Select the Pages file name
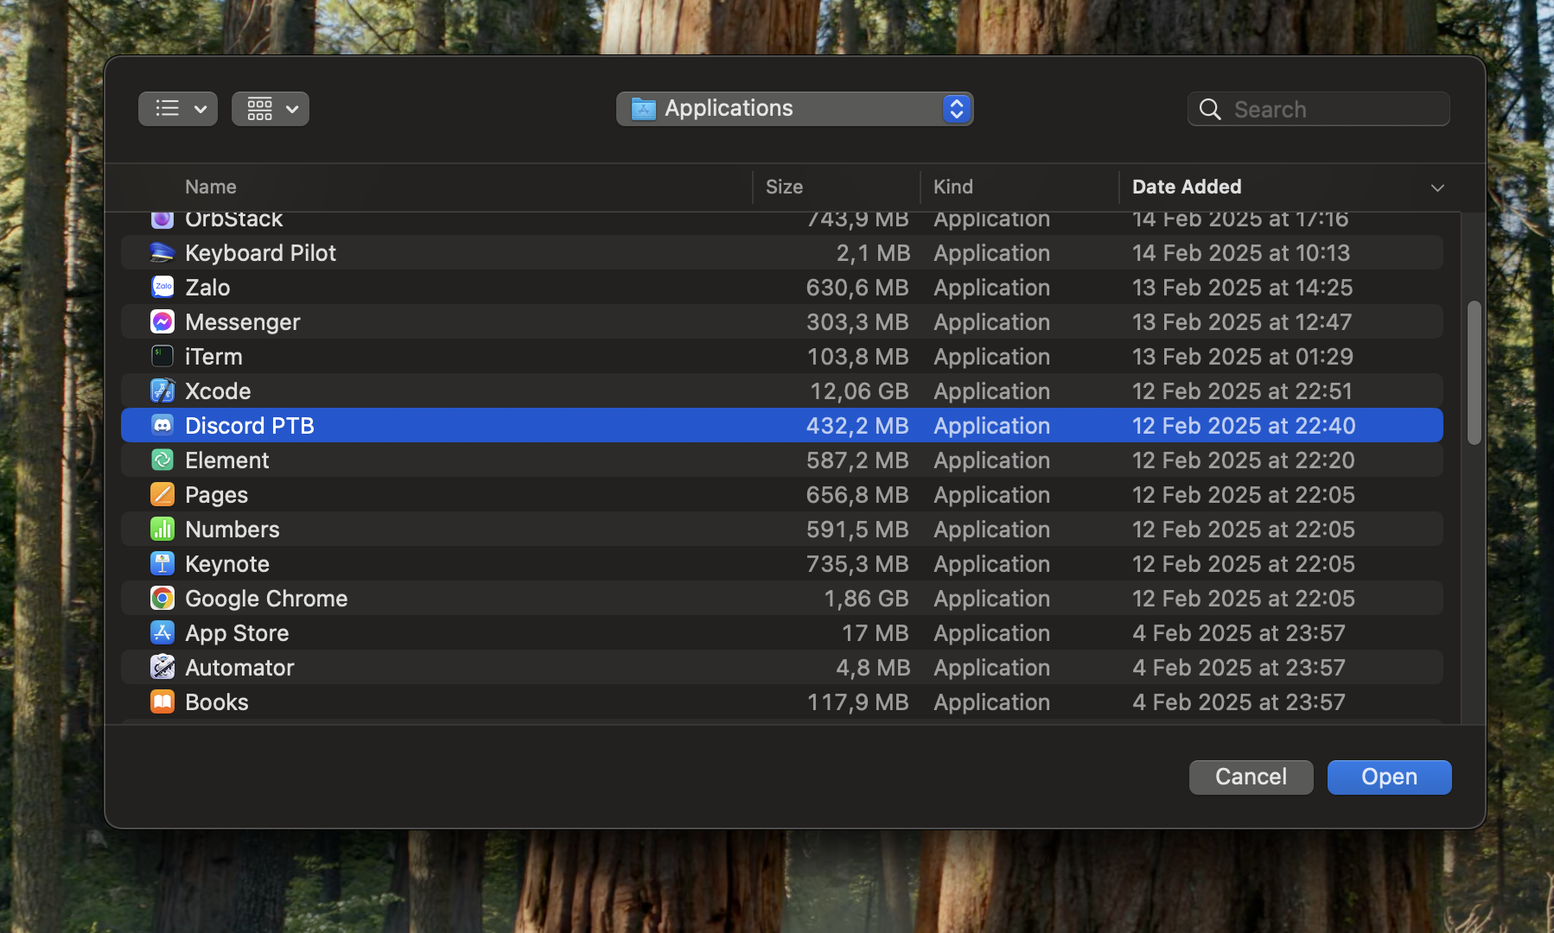The height and width of the screenshot is (933, 1554). point(216,495)
